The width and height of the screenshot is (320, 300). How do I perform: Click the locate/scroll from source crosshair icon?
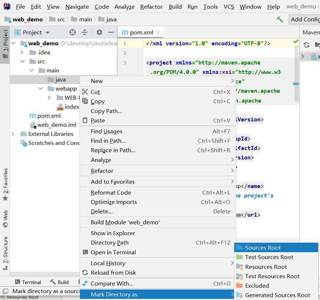[73, 32]
